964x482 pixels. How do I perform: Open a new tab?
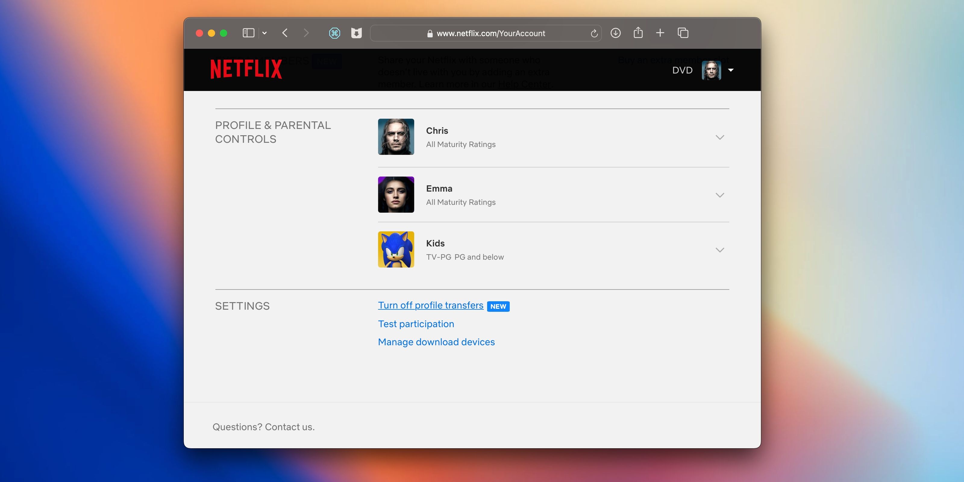pyautogui.click(x=660, y=33)
